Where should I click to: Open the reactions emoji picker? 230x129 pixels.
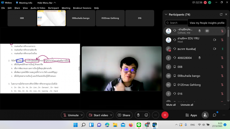pos(146,115)
